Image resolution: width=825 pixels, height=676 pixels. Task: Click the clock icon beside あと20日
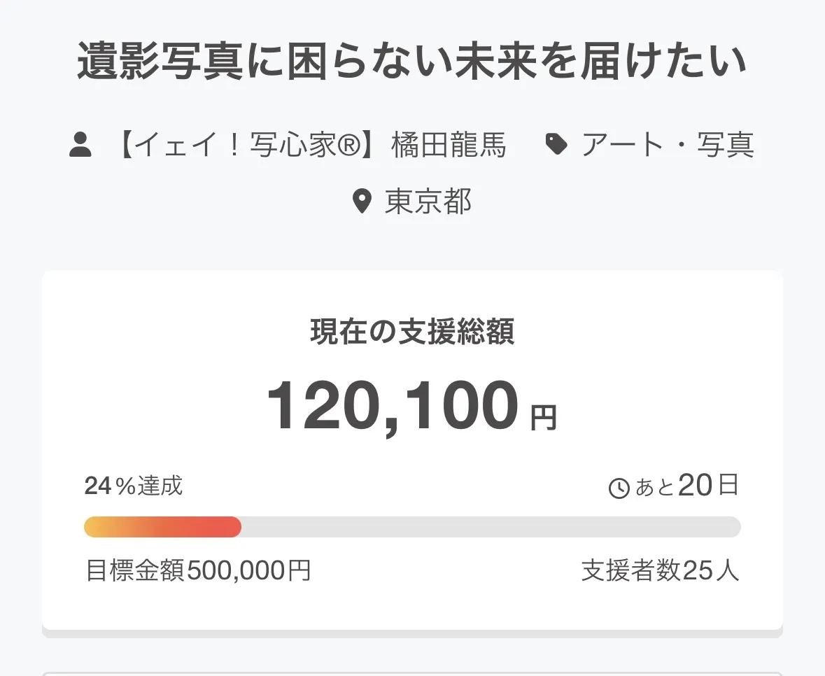619,488
